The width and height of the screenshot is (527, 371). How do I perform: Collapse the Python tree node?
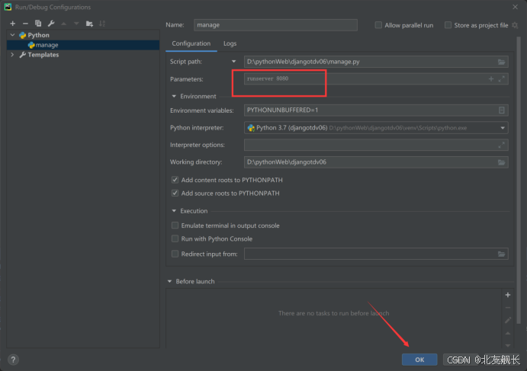tap(12, 35)
